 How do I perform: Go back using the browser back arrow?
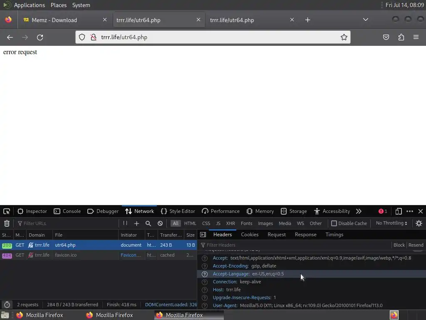tap(10, 37)
